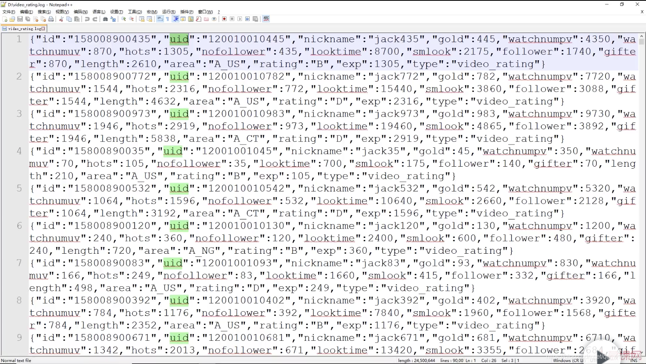Screen dimensions: 646x364
Task: Click the Normal text file status label
Action: pos(16,360)
